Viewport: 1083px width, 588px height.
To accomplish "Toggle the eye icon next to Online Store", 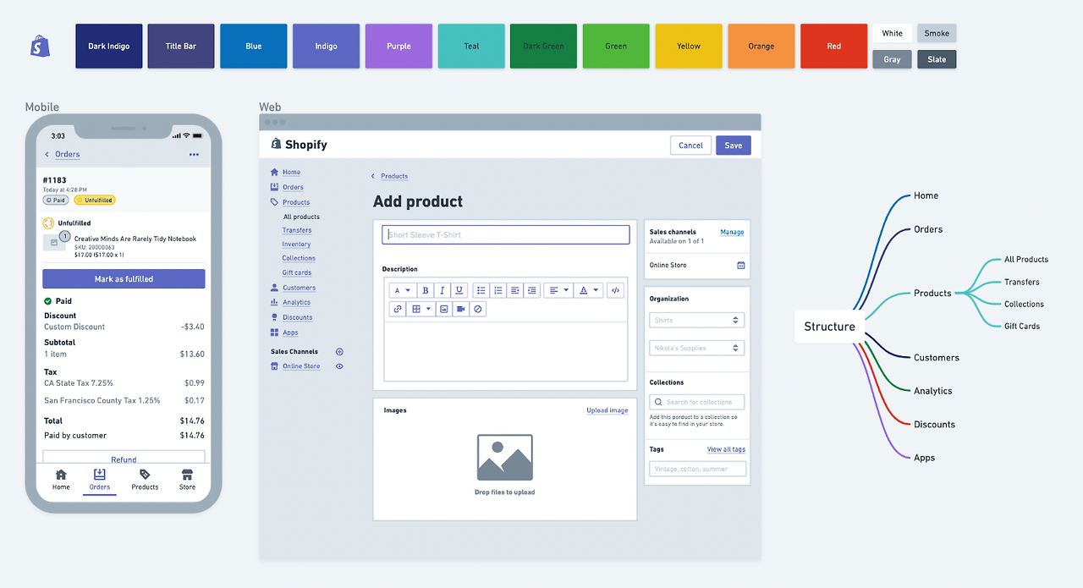I will [339, 366].
